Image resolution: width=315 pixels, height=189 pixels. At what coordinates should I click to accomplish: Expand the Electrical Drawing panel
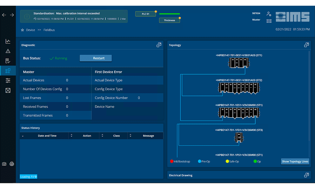(306, 175)
